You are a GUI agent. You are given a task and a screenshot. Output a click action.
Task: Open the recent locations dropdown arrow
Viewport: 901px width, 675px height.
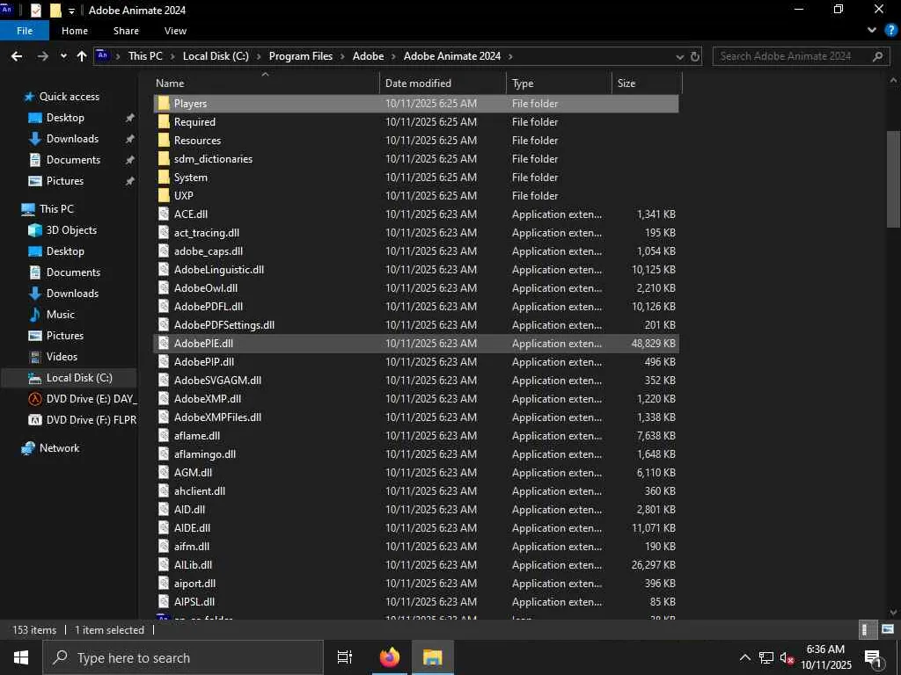63,56
